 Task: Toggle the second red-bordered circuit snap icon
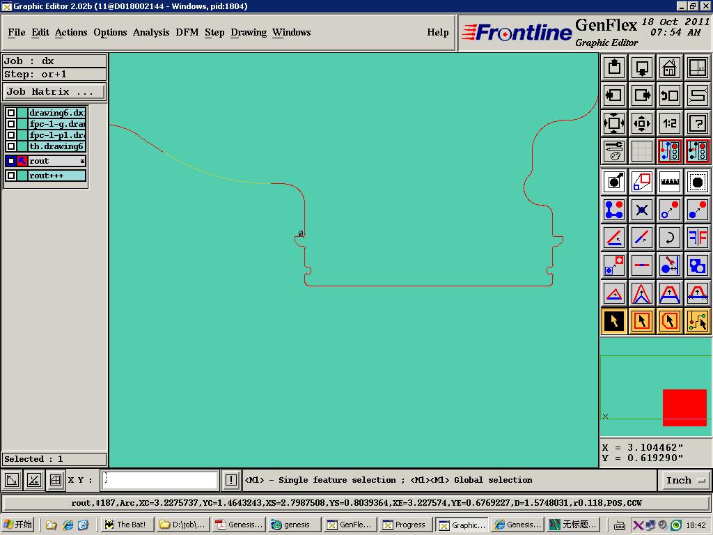(x=698, y=151)
